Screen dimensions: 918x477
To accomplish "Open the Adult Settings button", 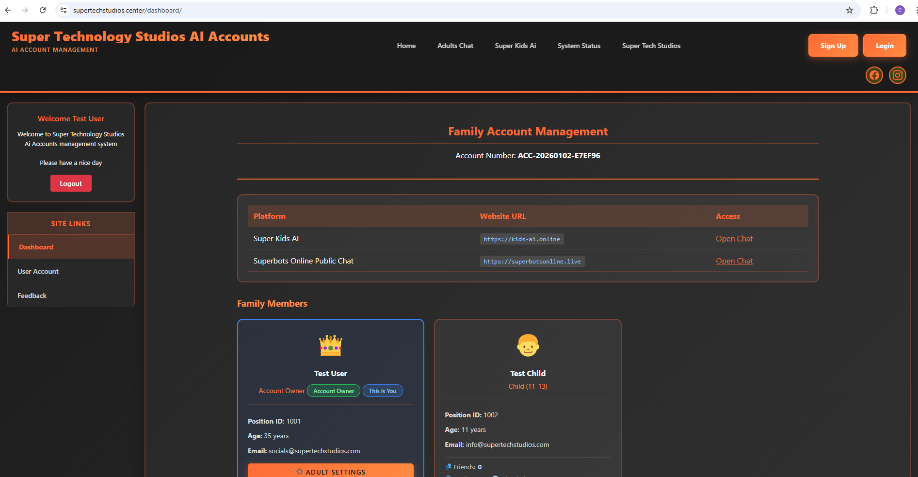I will [331, 471].
